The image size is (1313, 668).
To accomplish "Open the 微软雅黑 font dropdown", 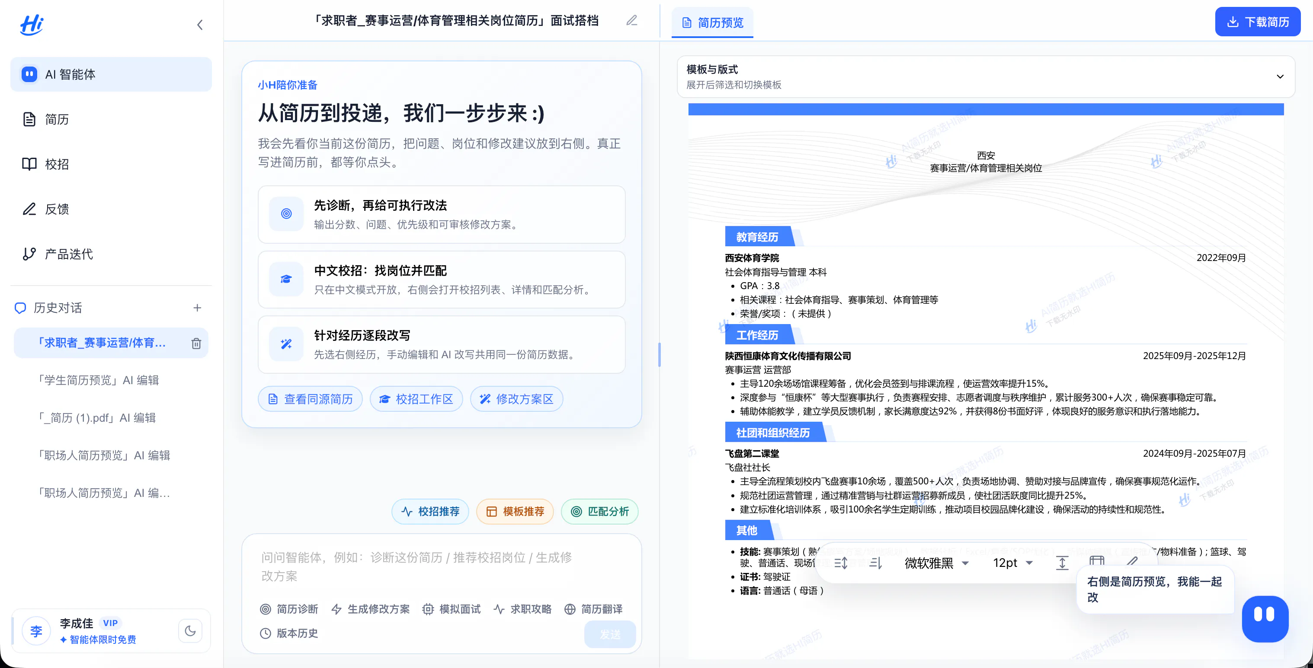I will point(936,563).
